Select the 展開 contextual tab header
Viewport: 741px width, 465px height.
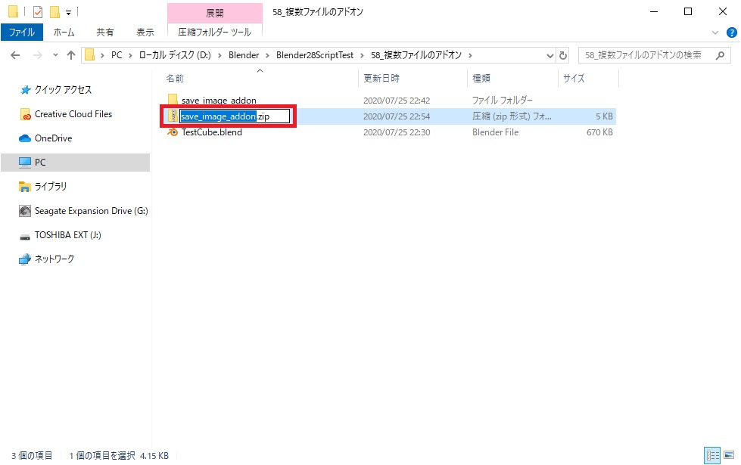214,13
